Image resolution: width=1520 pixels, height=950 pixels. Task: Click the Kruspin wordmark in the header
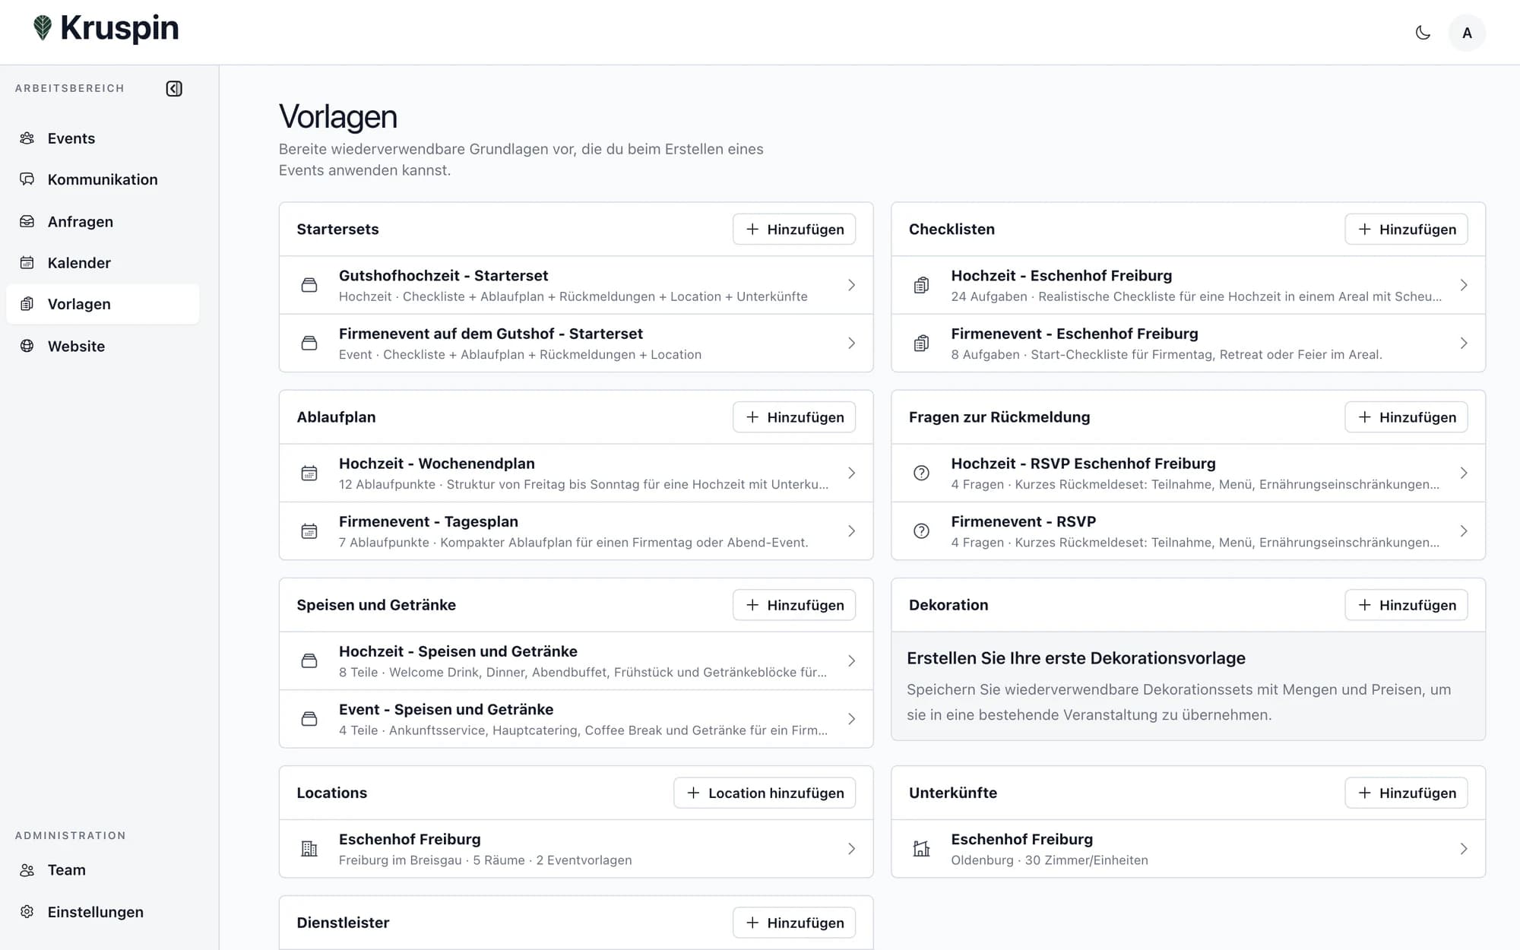pyautogui.click(x=119, y=29)
